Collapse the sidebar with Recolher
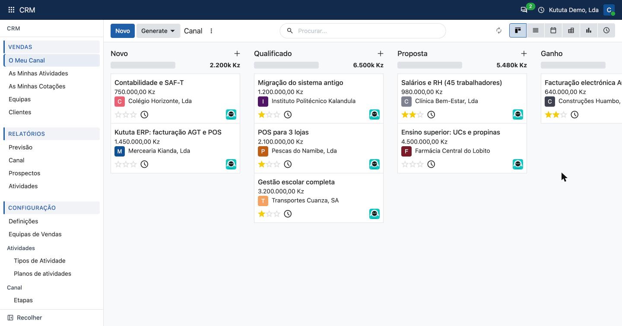Screen dimensions: 622x326 pyautogui.click(x=25, y=318)
